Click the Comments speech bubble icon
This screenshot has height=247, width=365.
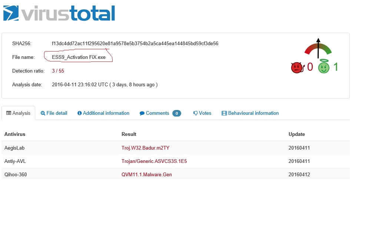click(x=142, y=113)
